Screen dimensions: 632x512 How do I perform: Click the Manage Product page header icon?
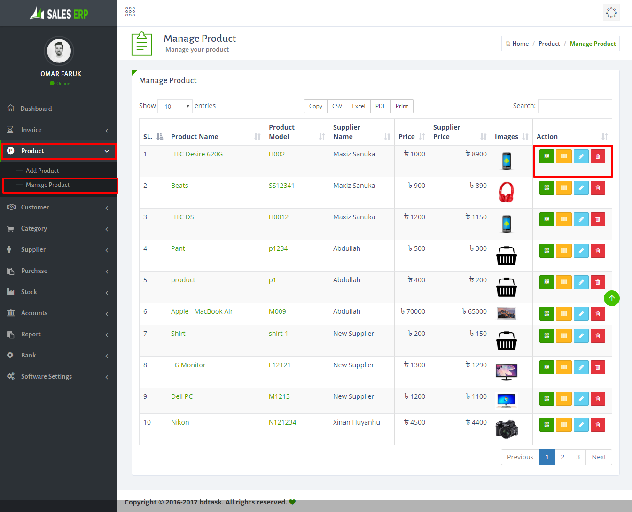coord(141,44)
